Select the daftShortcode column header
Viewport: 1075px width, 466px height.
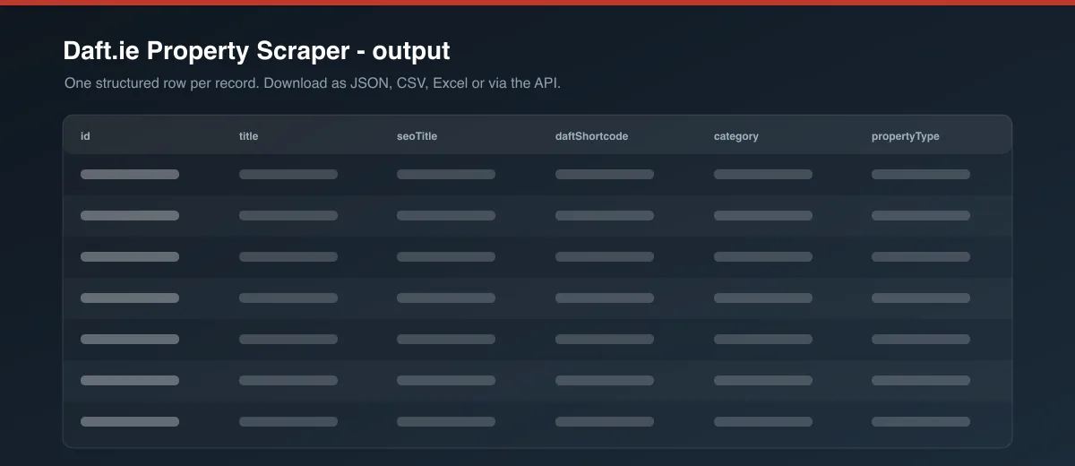pos(591,136)
